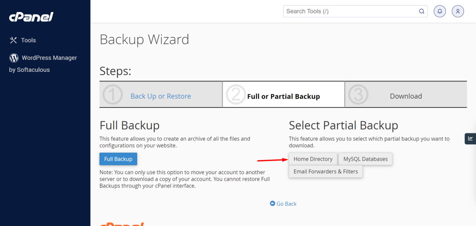Open the statistics chart side tab
The height and width of the screenshot is (226, 476).
pos(470,138)
